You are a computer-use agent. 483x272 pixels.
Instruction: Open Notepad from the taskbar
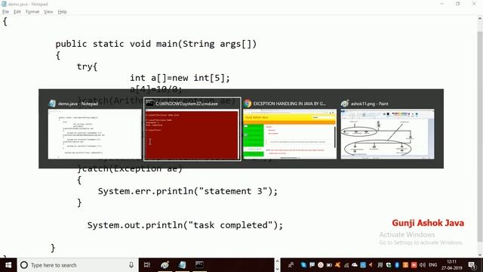coord(182,265)
